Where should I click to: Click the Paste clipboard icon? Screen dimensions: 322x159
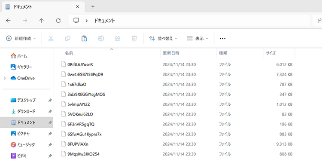click(84, 38)
